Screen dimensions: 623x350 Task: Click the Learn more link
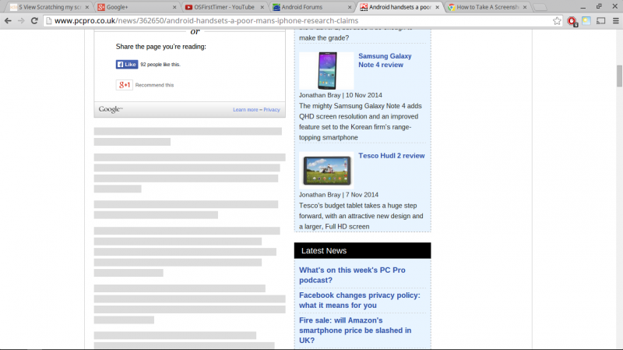pos(245,110)
